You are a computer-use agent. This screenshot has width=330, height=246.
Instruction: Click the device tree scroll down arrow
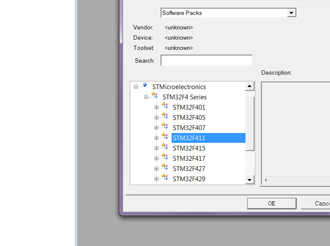(x=250, y=180)
